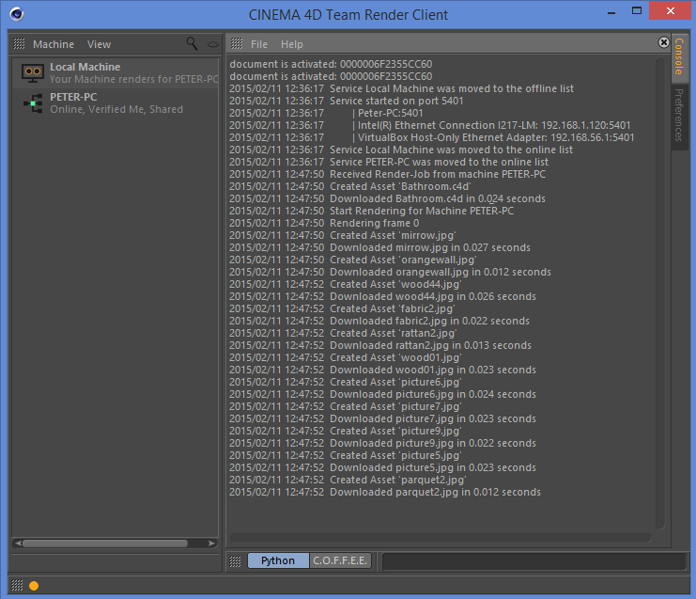
Task: Click the script bar grip handle icon
Action: pos(235,561)
